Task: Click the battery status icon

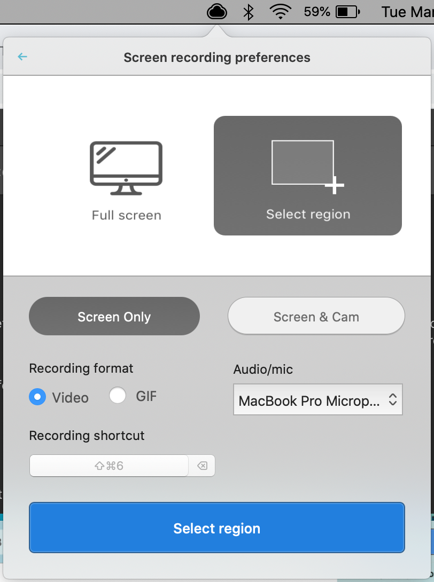Action: click(x=348, y=12)
